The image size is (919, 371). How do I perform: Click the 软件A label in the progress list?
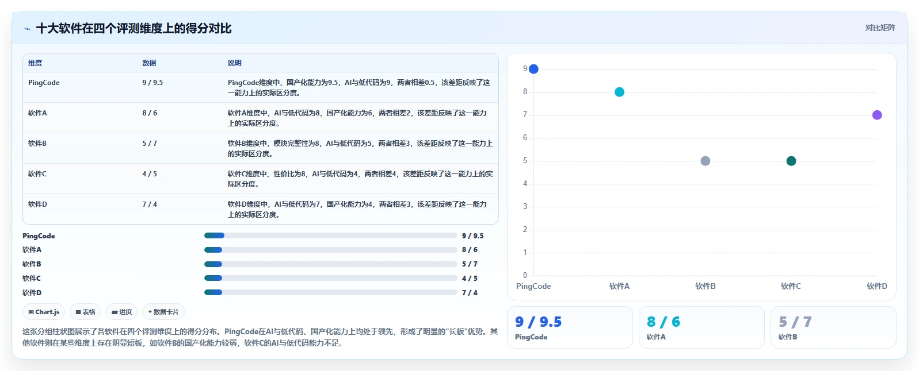coord(32,250)
